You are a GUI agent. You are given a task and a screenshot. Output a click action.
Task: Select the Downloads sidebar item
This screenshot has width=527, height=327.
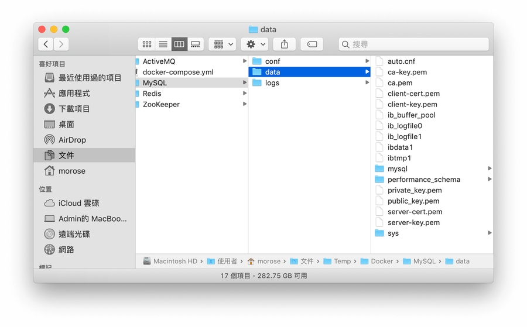point(74,109)
